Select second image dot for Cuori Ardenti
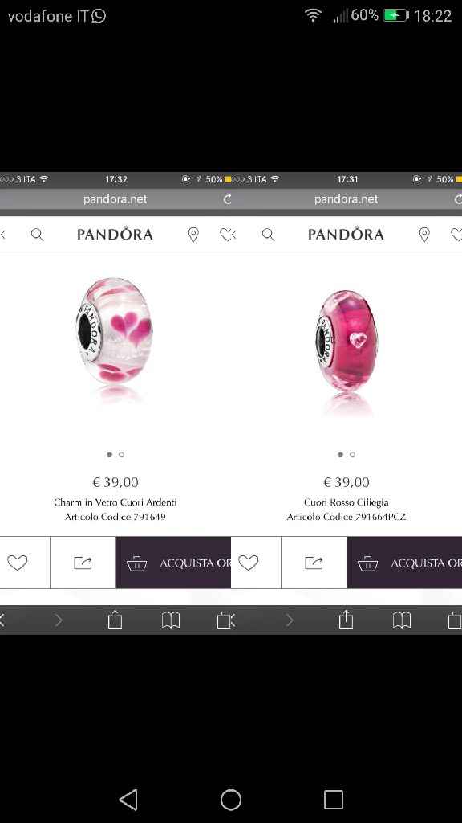The height and width of the screenshot is (823, 462). tap(122, 455)
